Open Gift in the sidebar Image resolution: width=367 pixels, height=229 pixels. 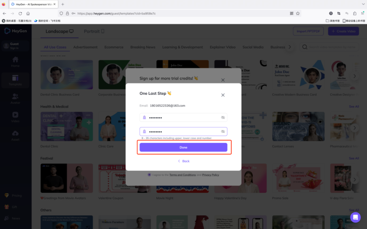click(11, 207)
